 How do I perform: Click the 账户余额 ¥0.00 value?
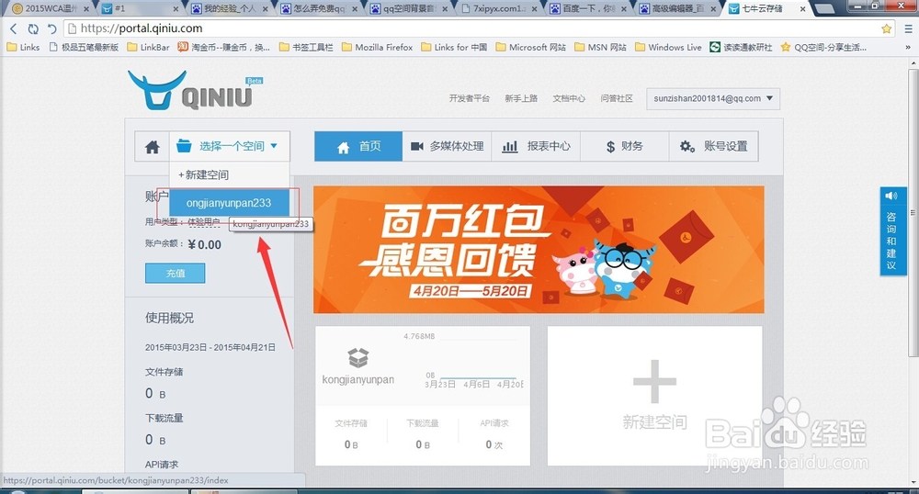pyautogui.click(x=205, y=244)
